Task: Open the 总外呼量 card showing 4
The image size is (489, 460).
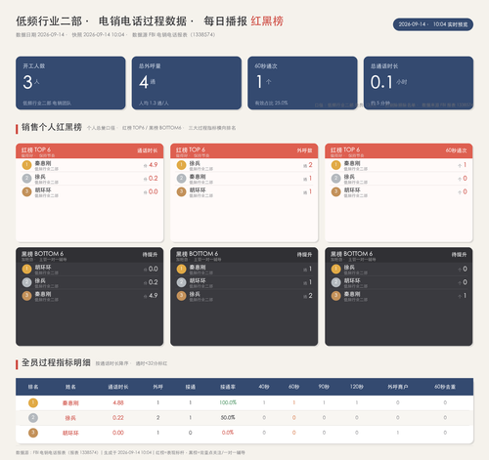Action: pyautogui.click(x=187, y=83)
